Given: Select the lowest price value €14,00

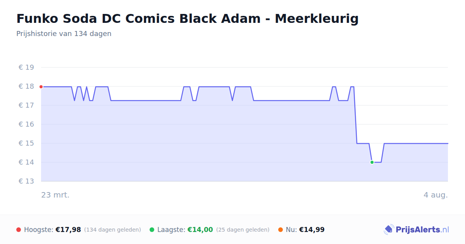Looking at the screenshot, I should 200,230.
